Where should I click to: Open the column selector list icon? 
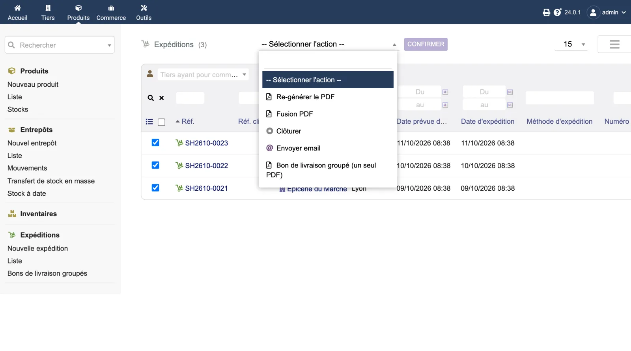coord(149,122)
